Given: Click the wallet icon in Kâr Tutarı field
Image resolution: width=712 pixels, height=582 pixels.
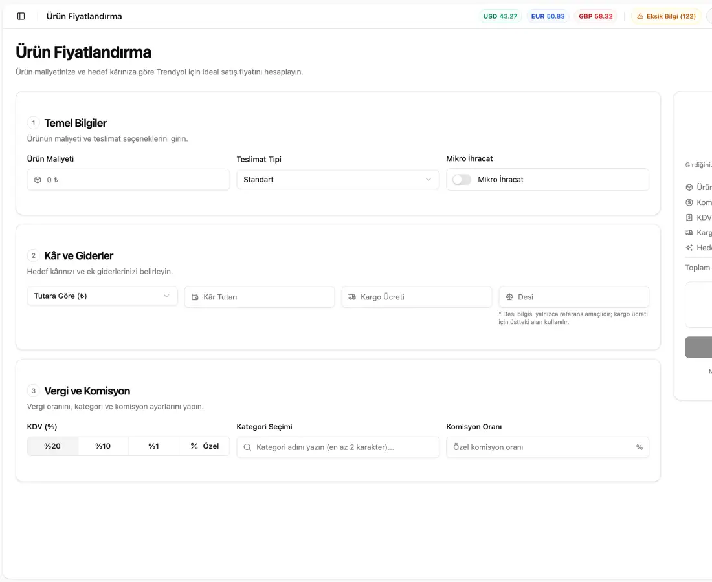Looking at the screenshot, I should coord(195,297).
